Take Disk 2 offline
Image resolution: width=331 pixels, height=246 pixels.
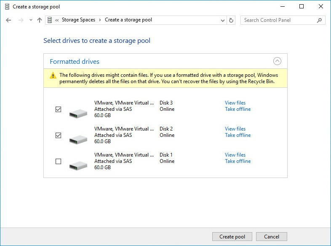pos(238,135)
